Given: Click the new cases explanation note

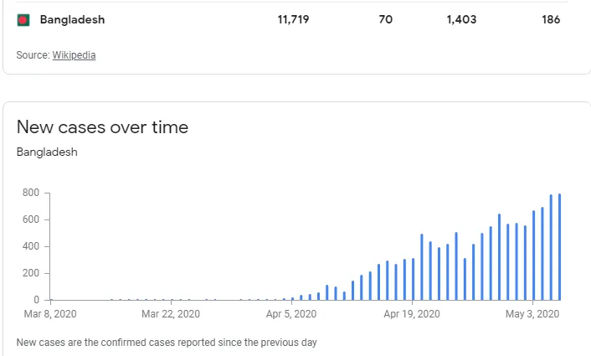Looking at the screenshot, I should tap(167, 343).
